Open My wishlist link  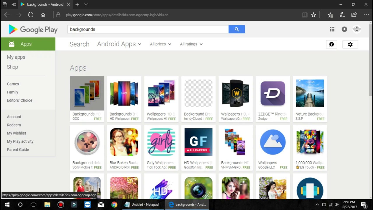17,133
